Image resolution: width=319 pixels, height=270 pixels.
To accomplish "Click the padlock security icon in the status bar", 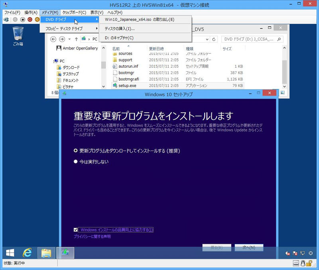I will (309, 263).
